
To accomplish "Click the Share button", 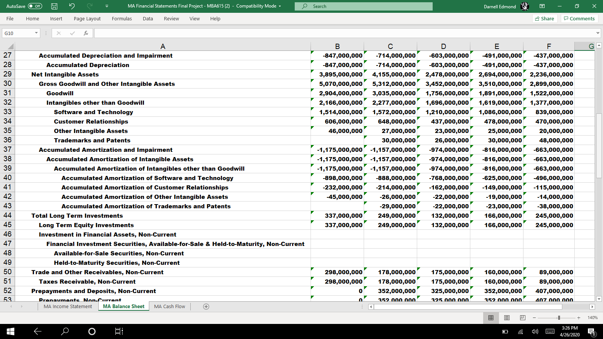I will tap(545, 18).
